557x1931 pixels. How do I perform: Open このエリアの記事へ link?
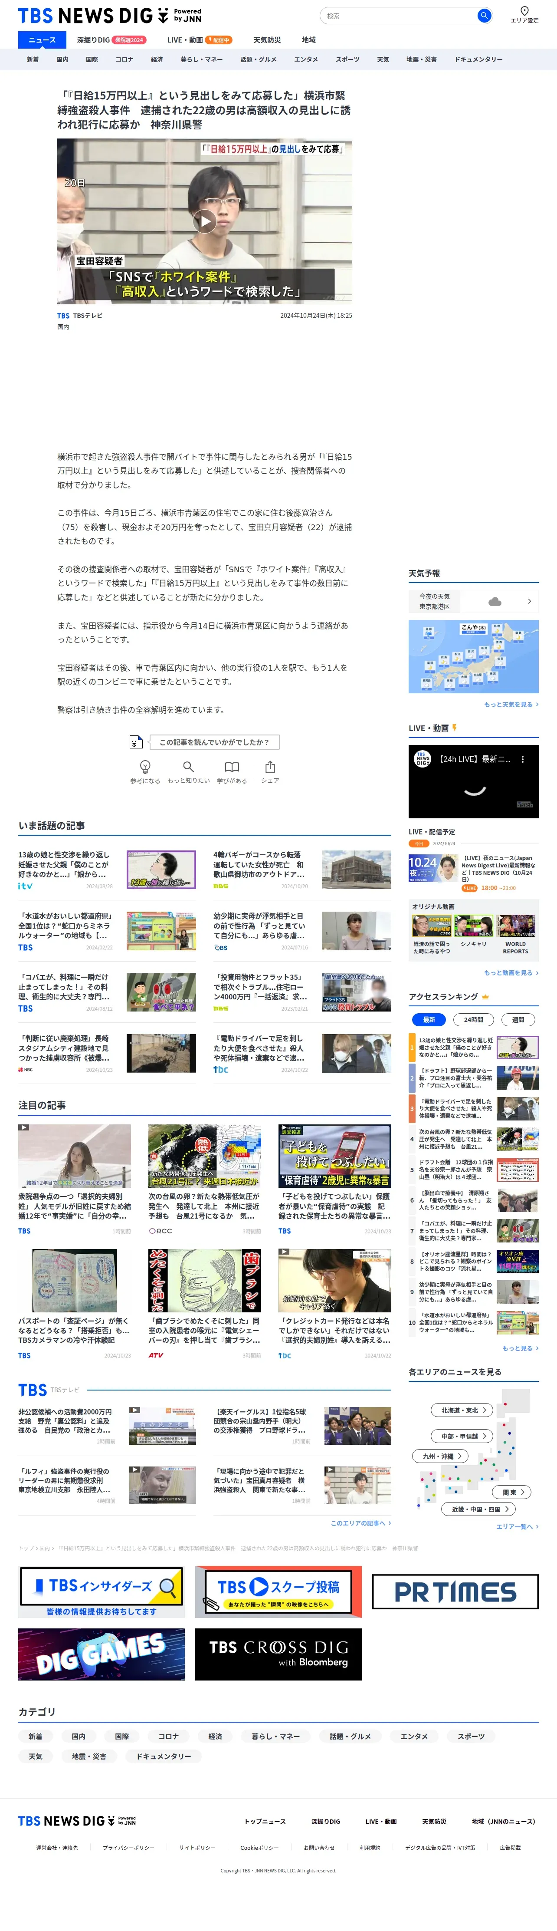tap(361, 1523)
